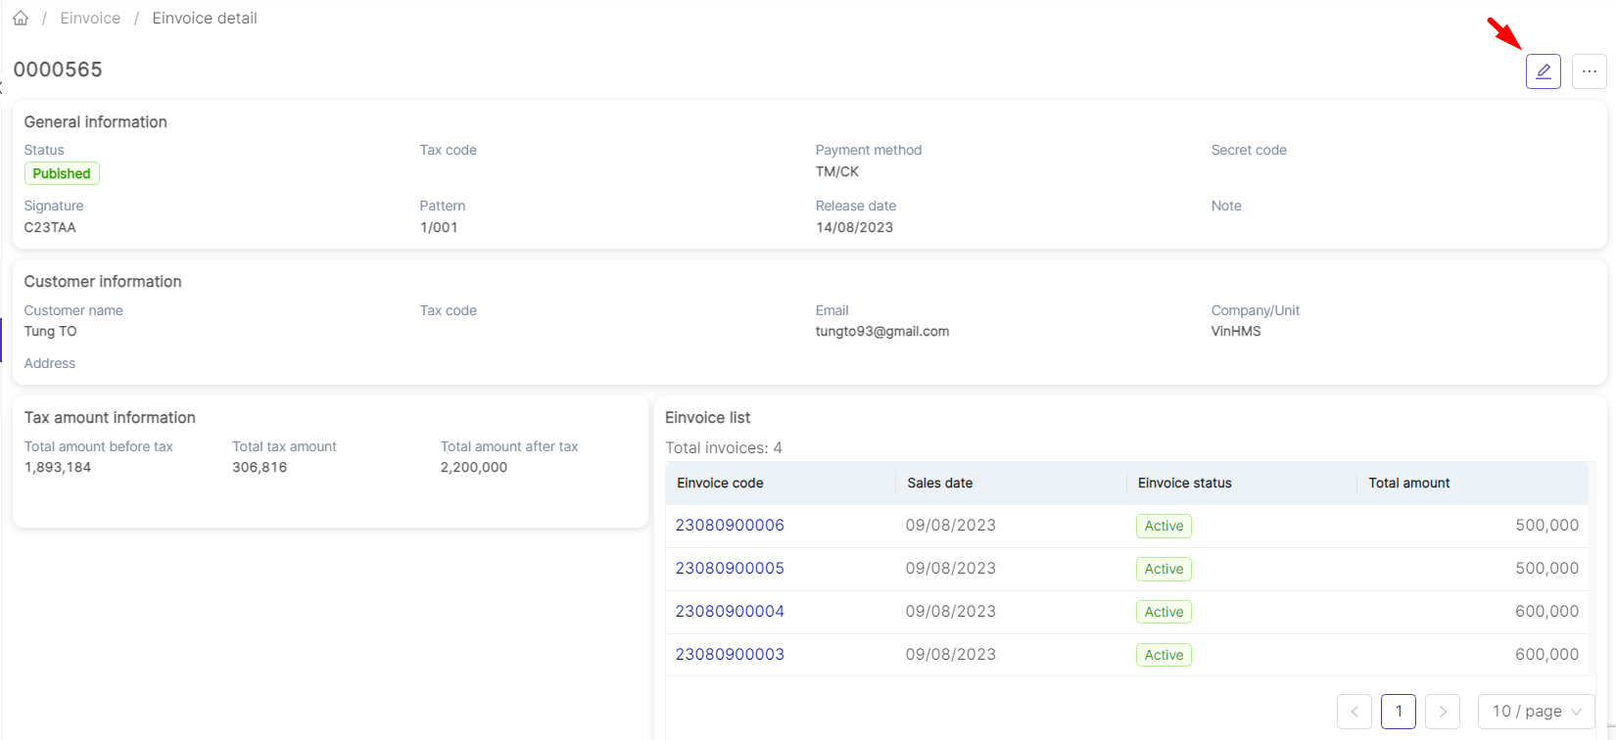Click the Einvoice detail breadcrumb
1616x740 pixels.
(205, 19)
